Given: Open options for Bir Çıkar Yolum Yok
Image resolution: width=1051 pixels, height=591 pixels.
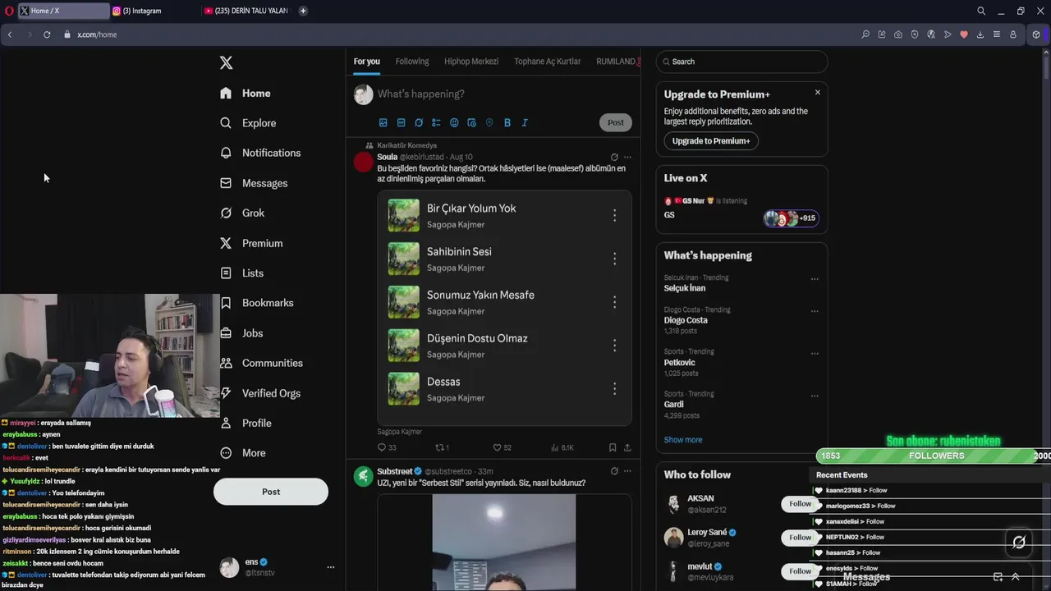Looking at the screenshot, I should click(x=614, y=215).
